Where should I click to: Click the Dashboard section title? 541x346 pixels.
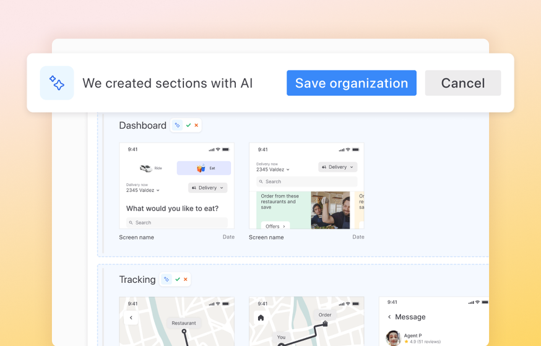click(142, 125)
